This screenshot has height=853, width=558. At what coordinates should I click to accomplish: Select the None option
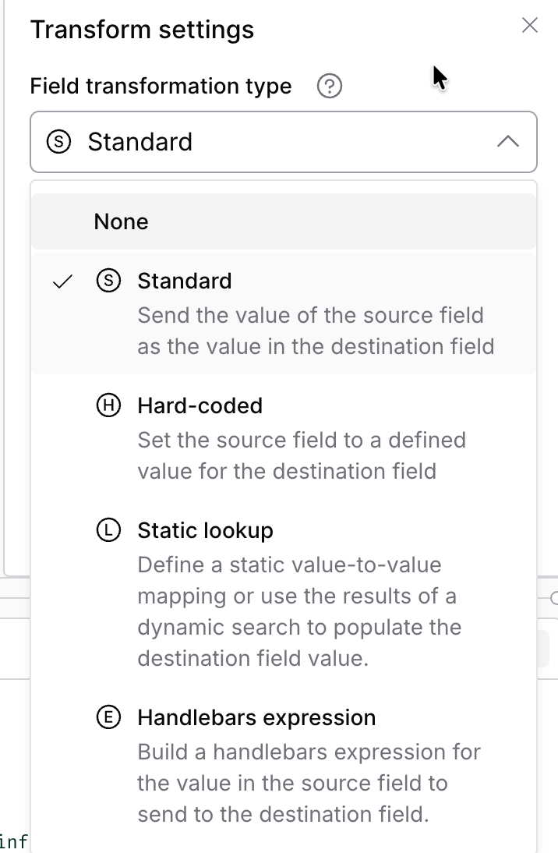(284, 221)
